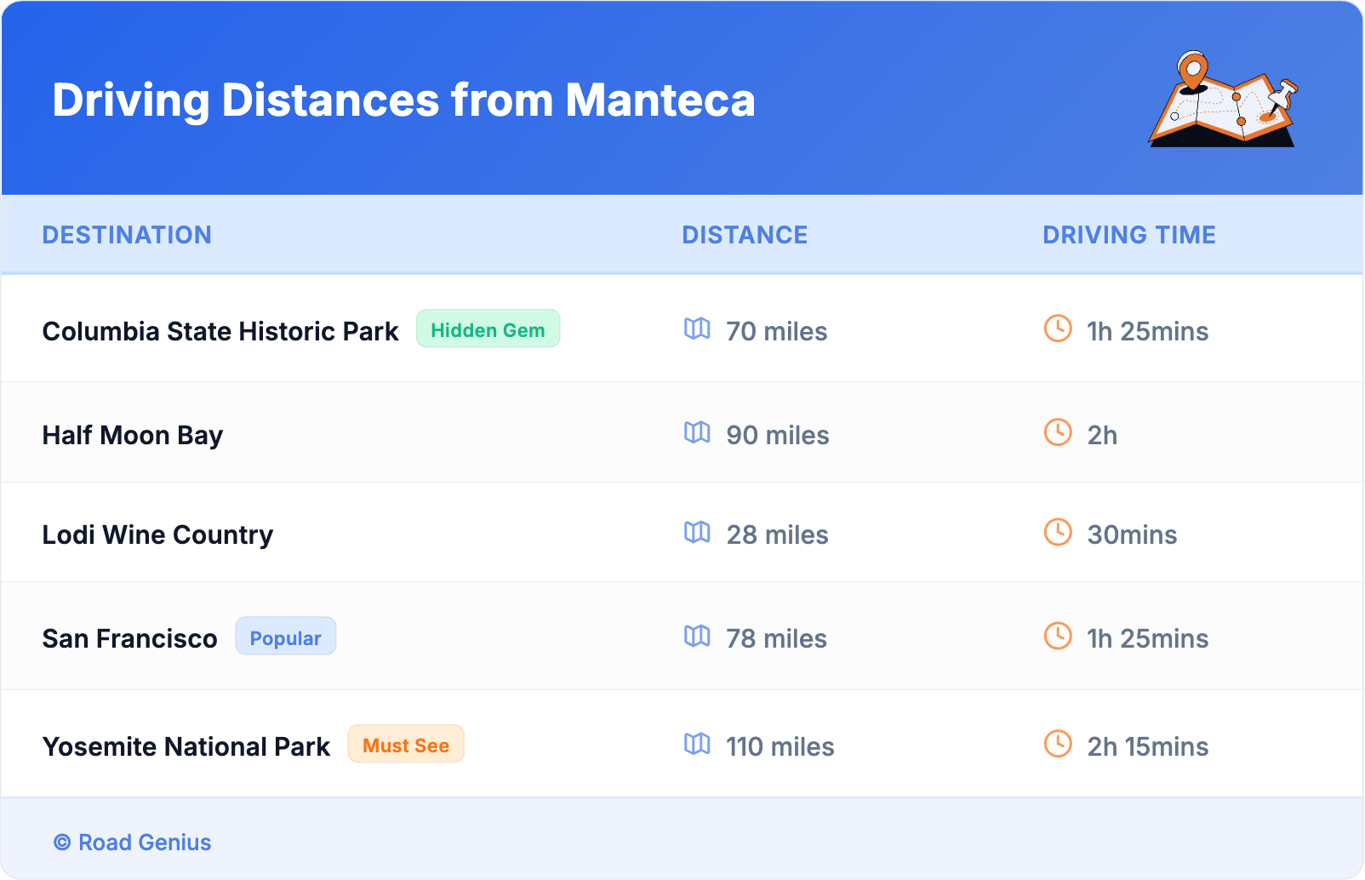Click the Hidden Gem badge
The height and width of the screenshot is (880, 1365).
(488, 329)
